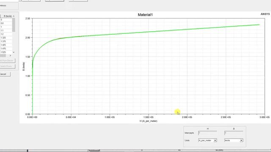Click the 2.50E+05 x-axis tick label
Viewport: 271px width, 152px height.
[226, 117]
